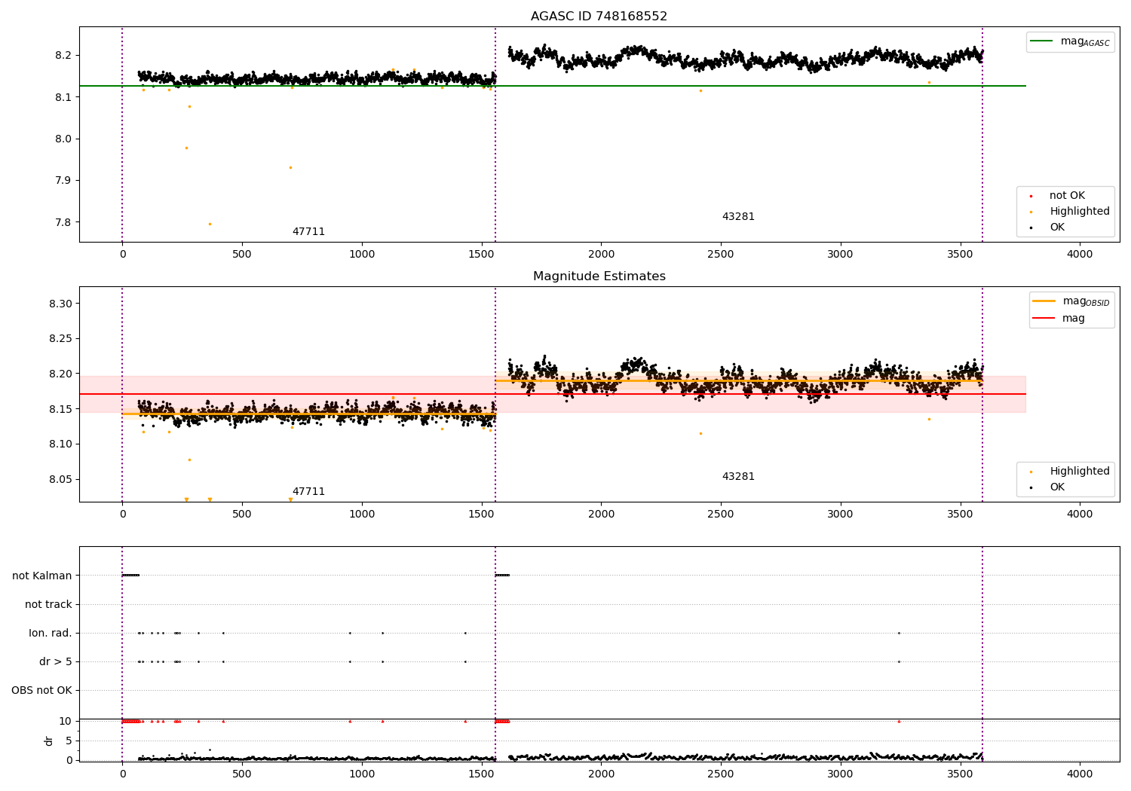The width and height of the screenshot is (1131, 791).
Task: Click the 47711 label in the top plot
Action: tap(308, 232)
